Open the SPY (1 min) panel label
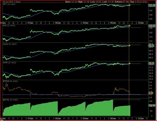This screenshot has width=157, height=121. tap(9, 4)
